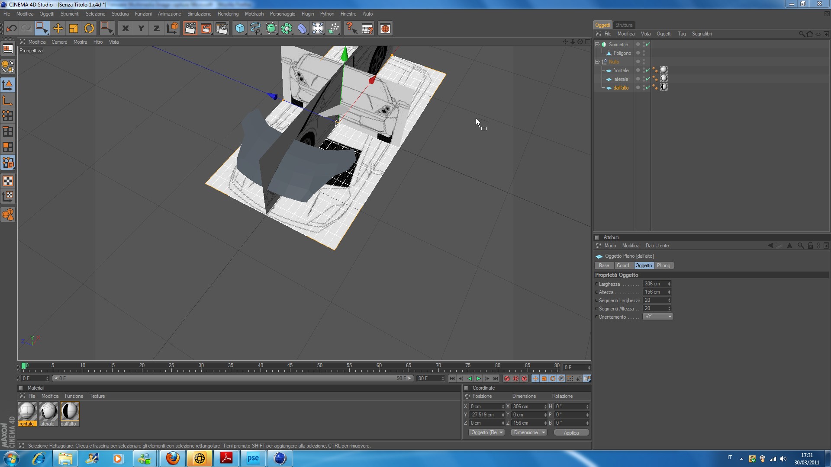This screenshot has height=467, width=831.
Task: Open the Dimensione dropdown in Coordinate panel
Action: pos(529,432)
